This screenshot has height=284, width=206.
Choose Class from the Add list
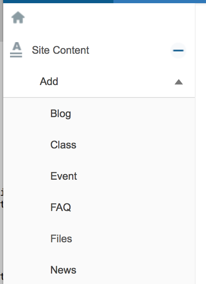(x=63, y=145)
